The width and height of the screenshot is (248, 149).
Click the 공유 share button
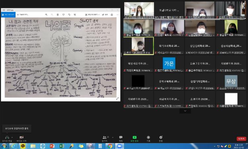[105, 15]
